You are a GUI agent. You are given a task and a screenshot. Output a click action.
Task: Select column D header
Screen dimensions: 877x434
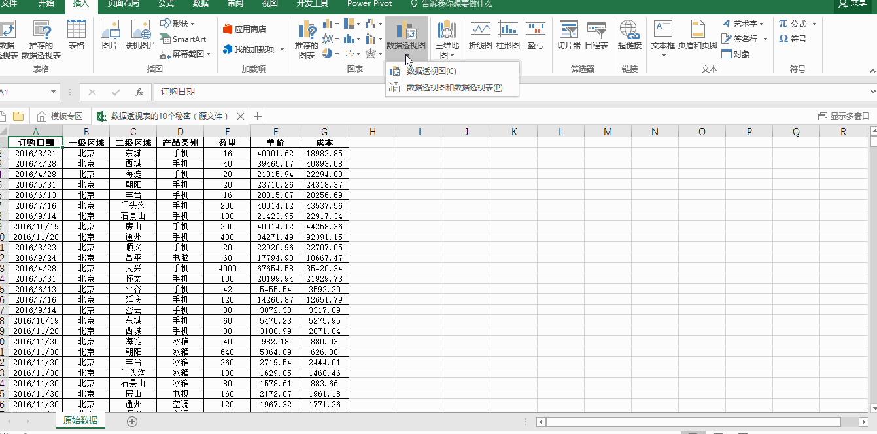(x=180, y=131)
